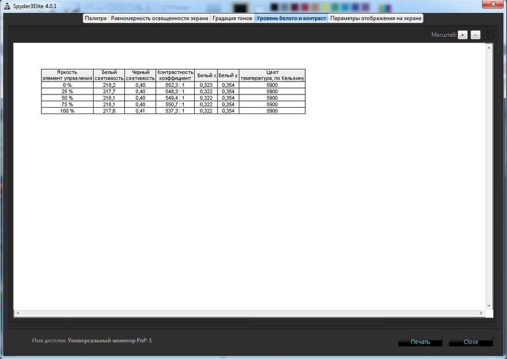Image resolution: width=507 pixels, height=359 pixels.
Task: Click white luminance value 217,7
Action: tap(109, 91)
